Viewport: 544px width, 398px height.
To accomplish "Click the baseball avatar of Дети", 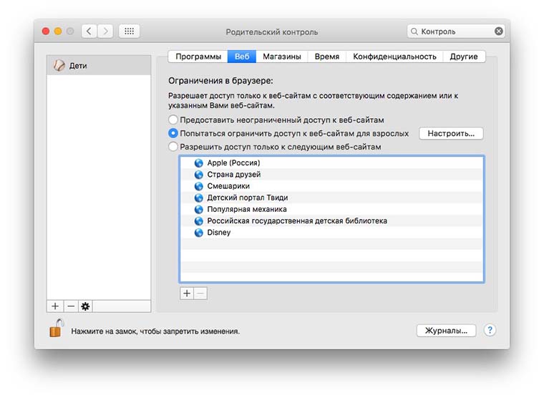I will point(59,65).
